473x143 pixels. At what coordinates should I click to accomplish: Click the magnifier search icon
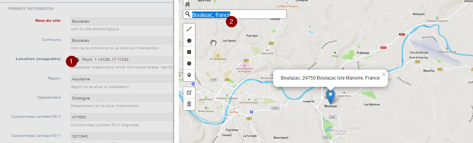(188, 15)
